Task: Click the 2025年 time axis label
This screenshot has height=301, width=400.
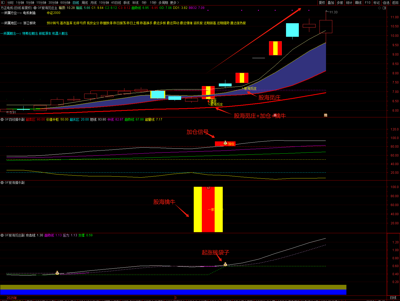Action: pos(12,298)
